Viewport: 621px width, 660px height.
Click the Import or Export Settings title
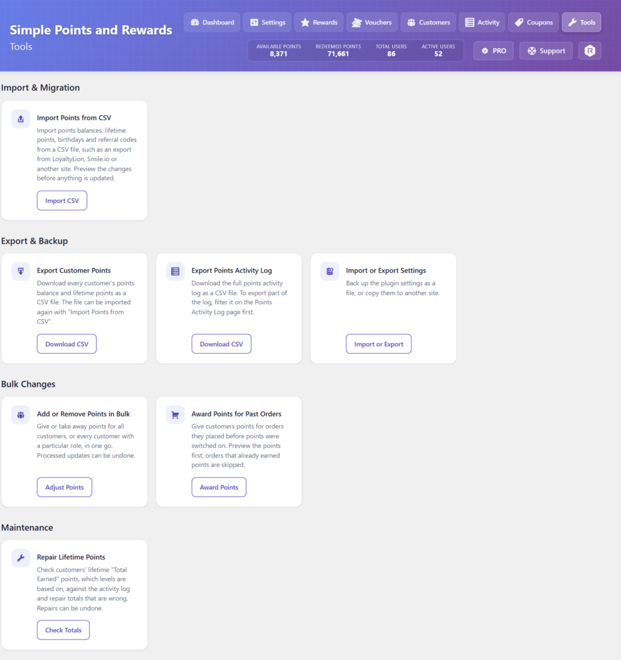386,271
